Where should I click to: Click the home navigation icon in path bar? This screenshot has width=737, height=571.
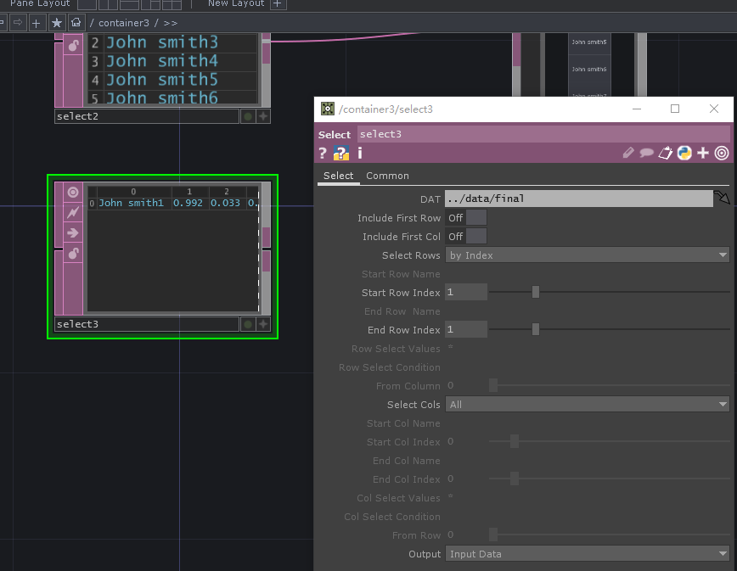tap(75, 22)
